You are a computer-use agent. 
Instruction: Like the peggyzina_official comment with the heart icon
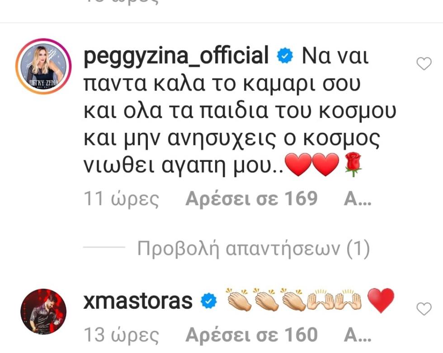tap(424, 64)
